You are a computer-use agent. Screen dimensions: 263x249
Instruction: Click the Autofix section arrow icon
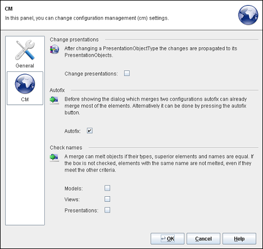click(x=55, y=100)
